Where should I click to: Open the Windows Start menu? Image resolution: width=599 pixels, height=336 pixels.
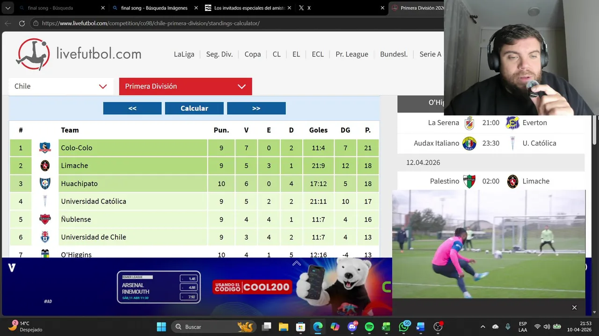pyautogui.click(x=161, y=327)
